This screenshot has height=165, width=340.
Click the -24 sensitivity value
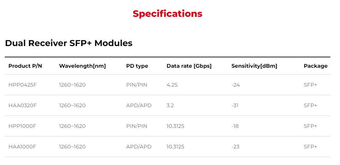tap(235, 85)
